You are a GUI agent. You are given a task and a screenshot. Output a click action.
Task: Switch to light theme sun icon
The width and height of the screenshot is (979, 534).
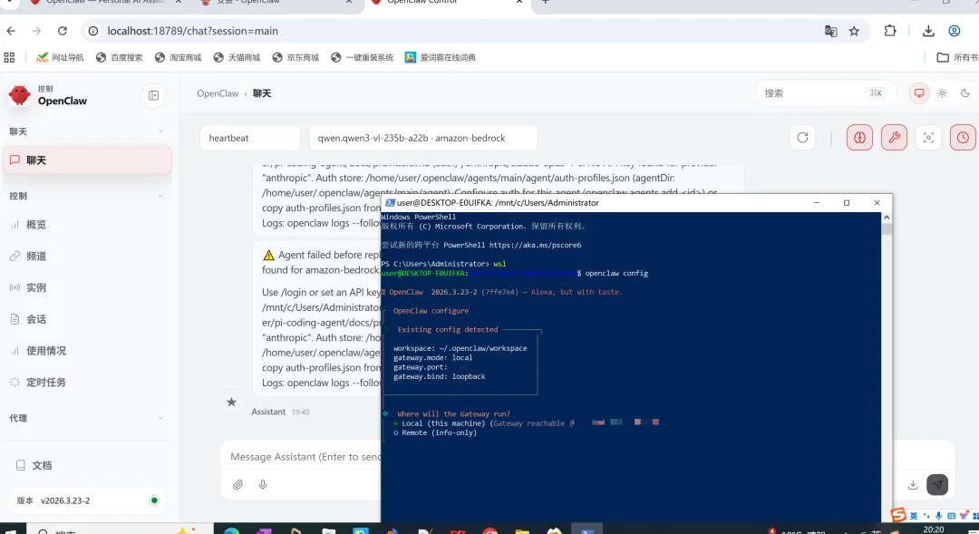[942, 93]
